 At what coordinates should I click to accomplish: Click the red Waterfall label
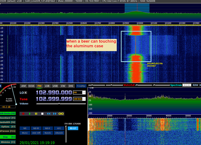click(129, 85)
